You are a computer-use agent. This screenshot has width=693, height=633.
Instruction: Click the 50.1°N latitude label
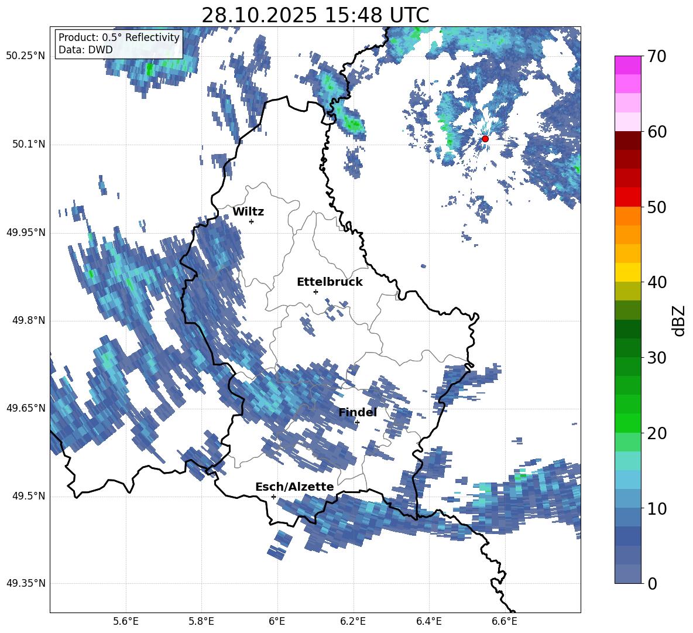click(28, 145)
